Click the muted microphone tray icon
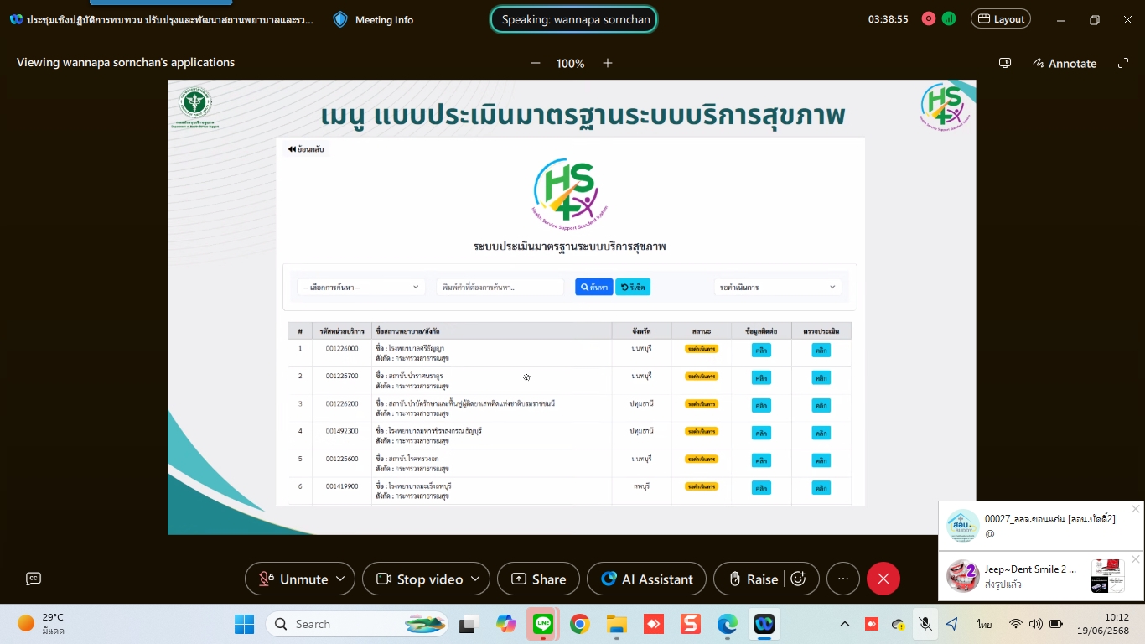This screenshot has width=1145, height=644. point(925,624)
